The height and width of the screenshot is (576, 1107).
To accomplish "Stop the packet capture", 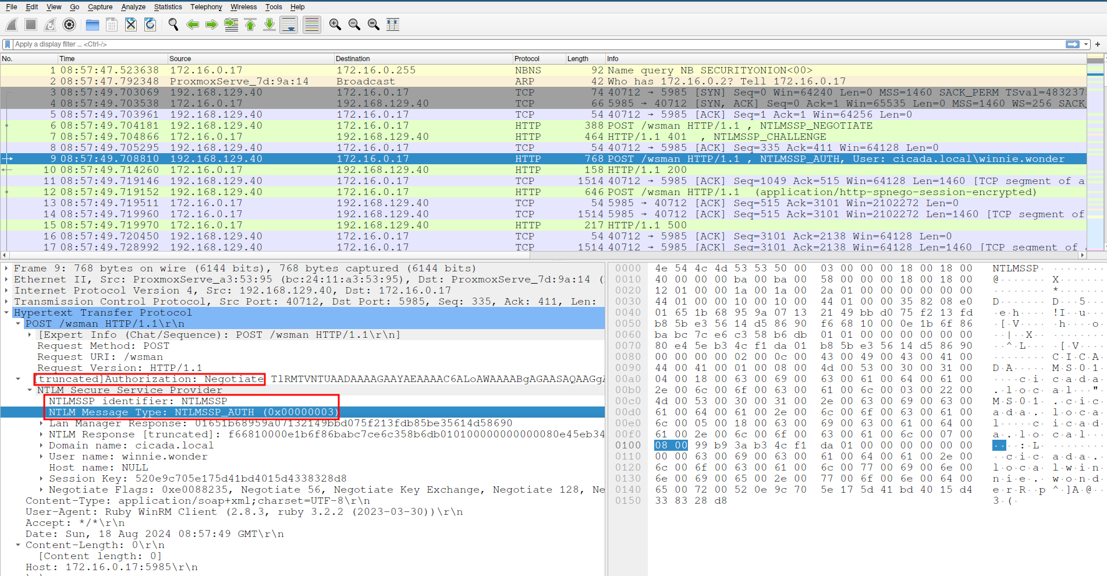I will click(x=31, y=24).
